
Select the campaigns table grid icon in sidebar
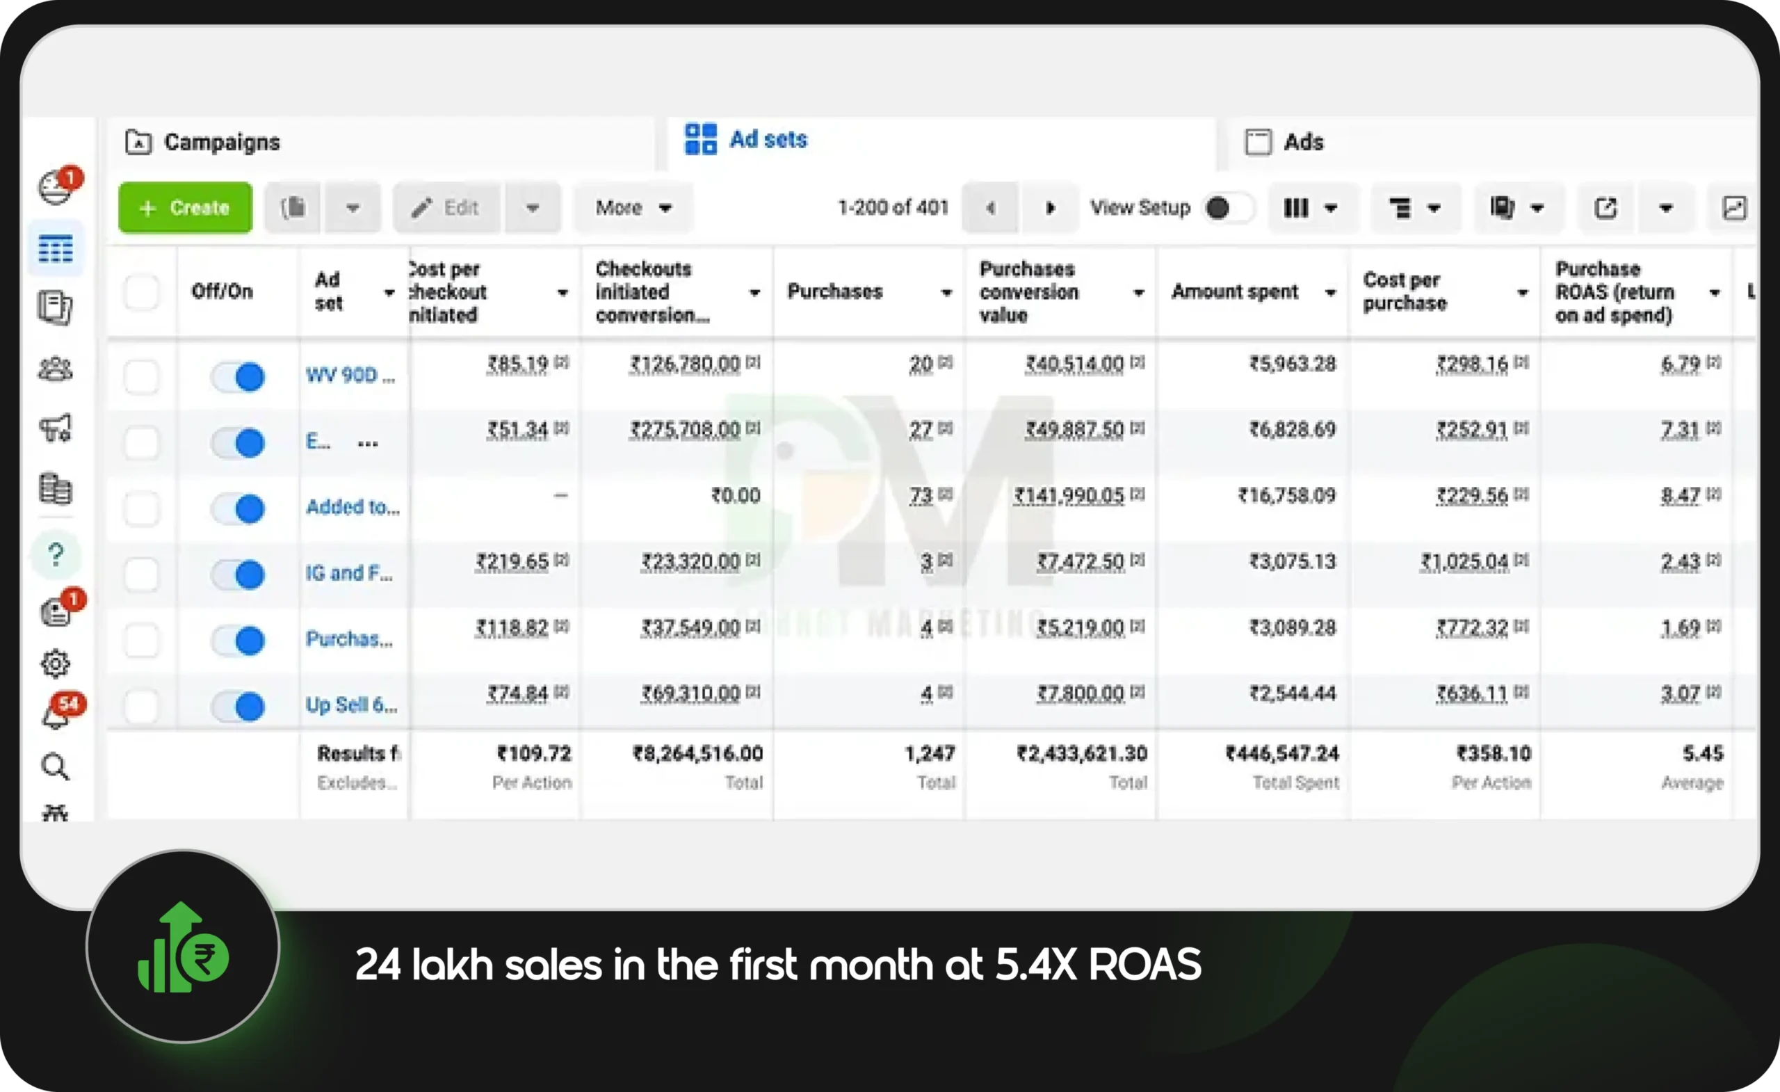coord(56,249)
